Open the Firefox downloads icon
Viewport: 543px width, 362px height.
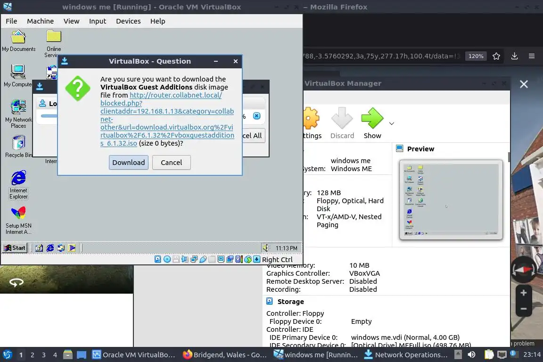515,56
